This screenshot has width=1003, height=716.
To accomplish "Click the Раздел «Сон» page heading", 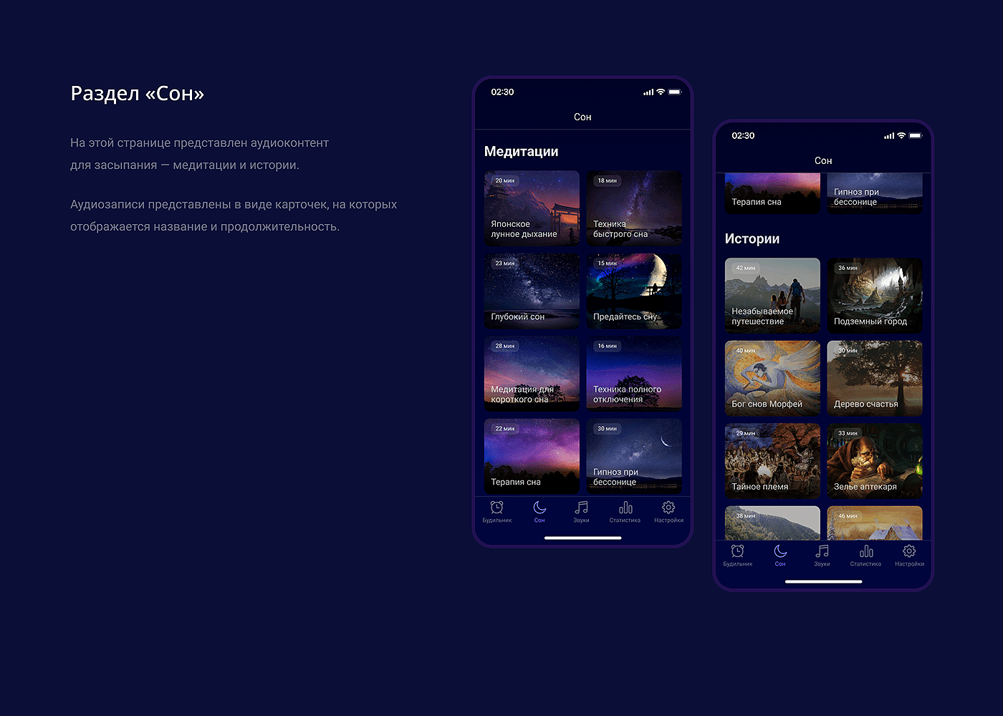I will click(138, 94).
